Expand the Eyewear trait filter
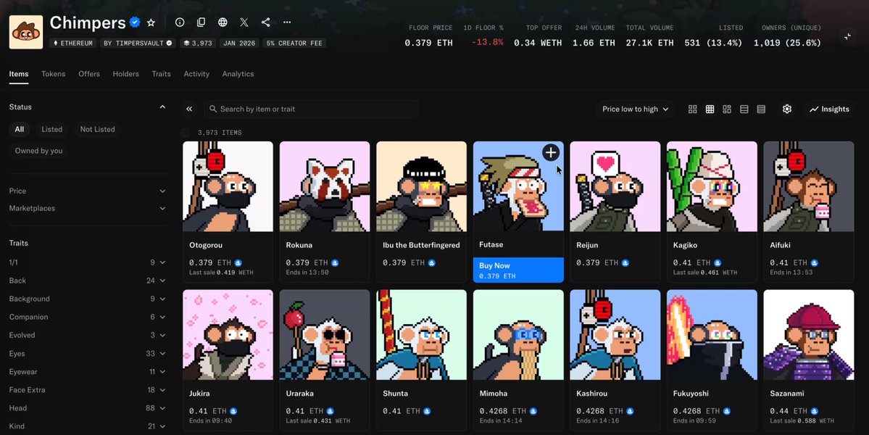The height and width of the screenshot is (435, 869). [x=88, y=372]
